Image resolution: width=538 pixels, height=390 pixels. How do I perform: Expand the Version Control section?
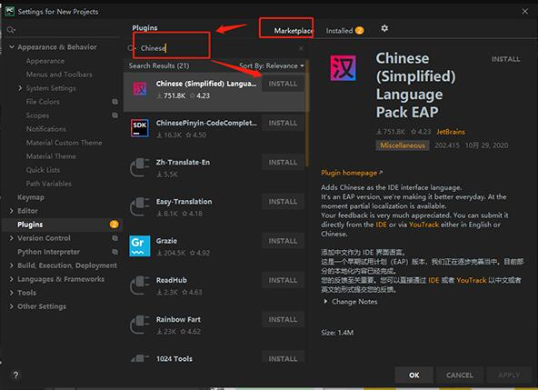[11, 238]
